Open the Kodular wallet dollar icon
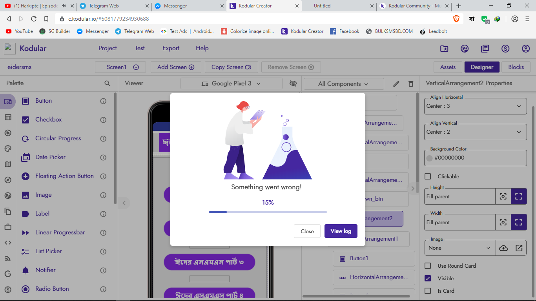The height and width of the screenshot is (301, 536). [505, 49]
